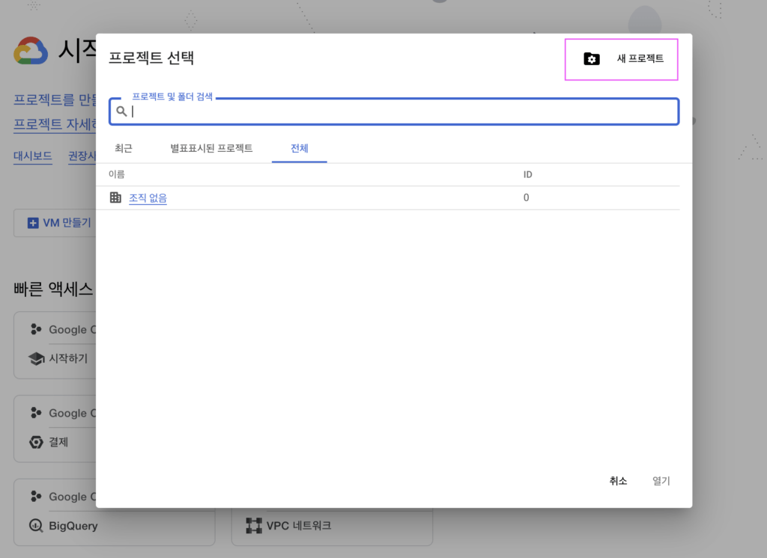The height and width of the screenshot is (558, 767).
Task: Click the graduation cap icon next to 시작하기
Action: click(x=36, y=358)
